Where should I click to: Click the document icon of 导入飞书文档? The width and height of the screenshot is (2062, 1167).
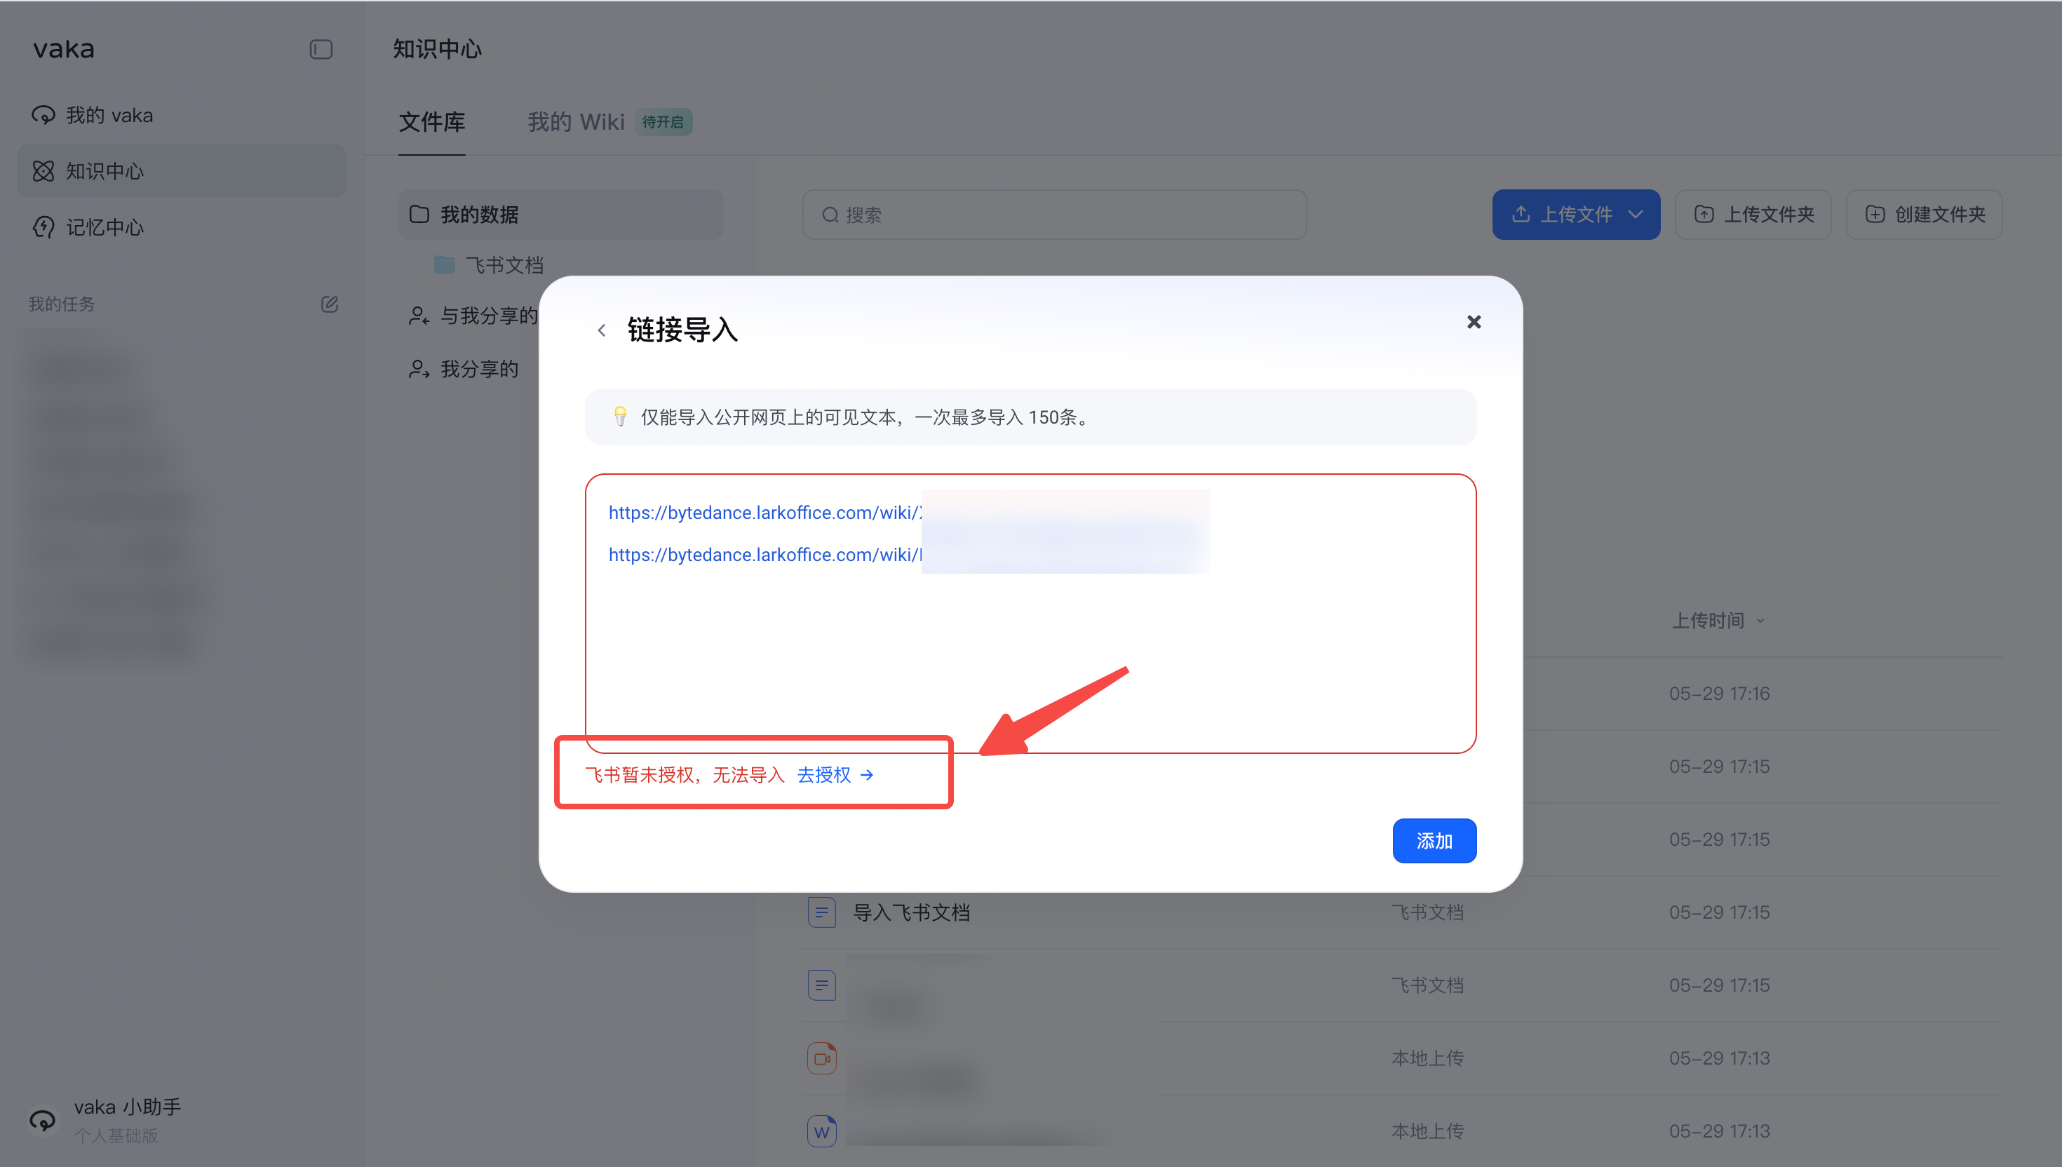coord(821,912)
